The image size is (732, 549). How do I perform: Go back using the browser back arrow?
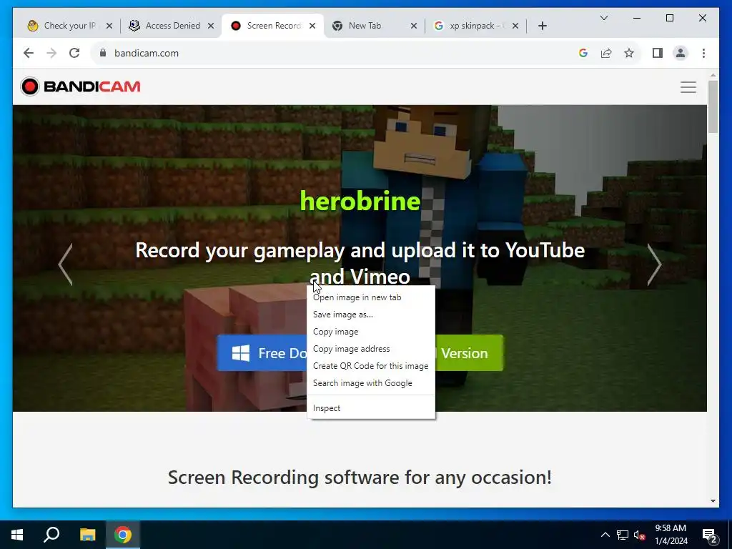(x=29, y=53)
